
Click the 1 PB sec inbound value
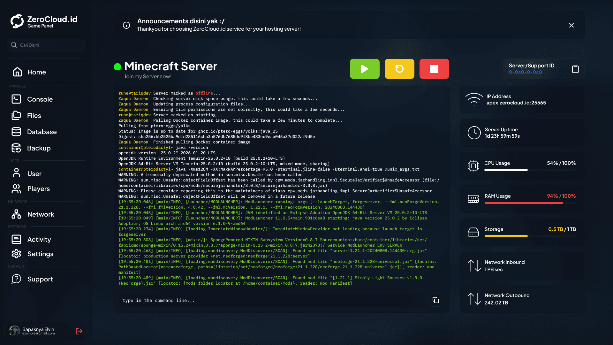pyautogui.click(x=494, y=270)
